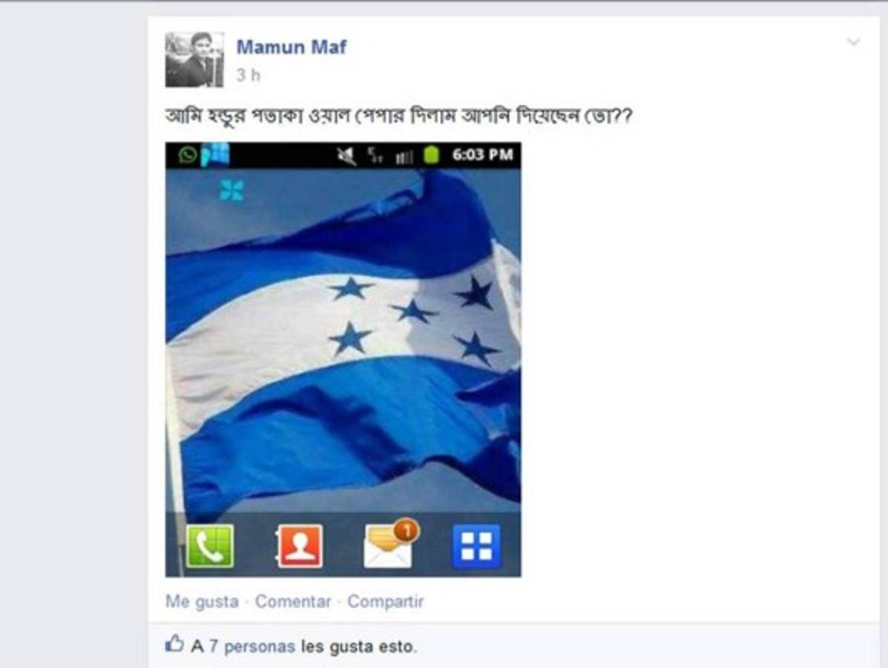Click the muted sound status icon

(346, 155)
